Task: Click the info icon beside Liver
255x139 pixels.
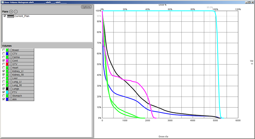Action: (x=10, y=78)
